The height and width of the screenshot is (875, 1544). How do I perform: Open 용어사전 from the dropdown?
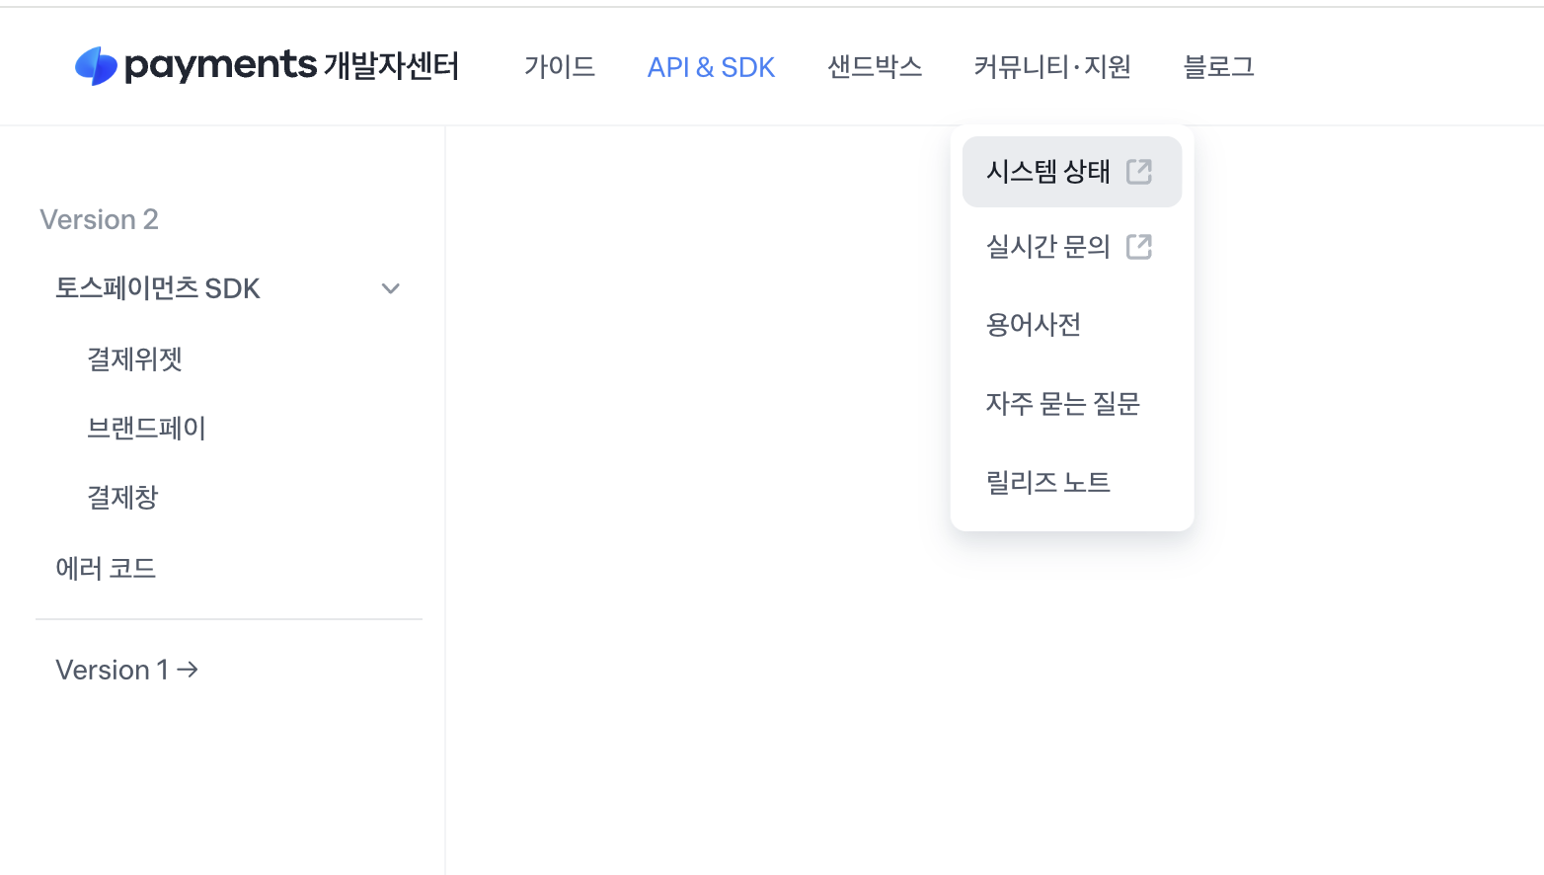[x=1034, y=325]
